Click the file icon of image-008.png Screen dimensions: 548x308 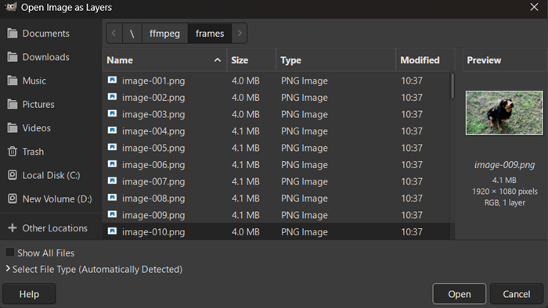coord(112,198)
